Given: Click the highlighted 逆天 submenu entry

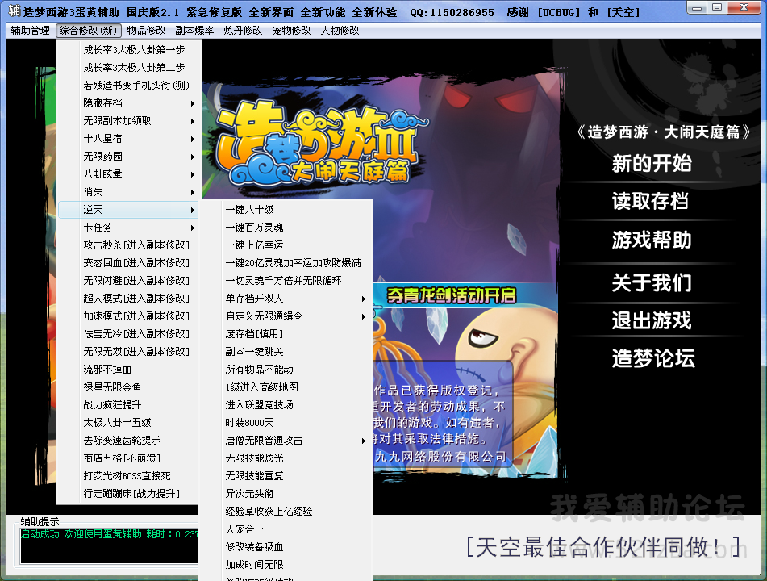Looking at the screenshot, I should tap(127, 210).
